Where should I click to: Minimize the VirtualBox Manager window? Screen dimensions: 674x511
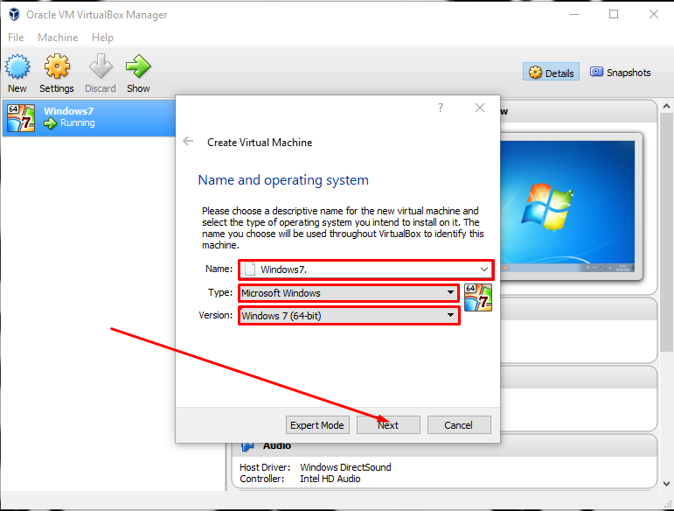pyautogui.click(x=574, y=14)
